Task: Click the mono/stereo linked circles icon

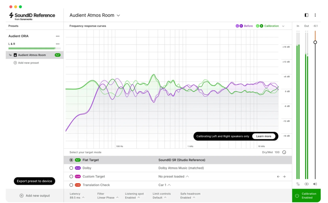Action: pos(307,184)
